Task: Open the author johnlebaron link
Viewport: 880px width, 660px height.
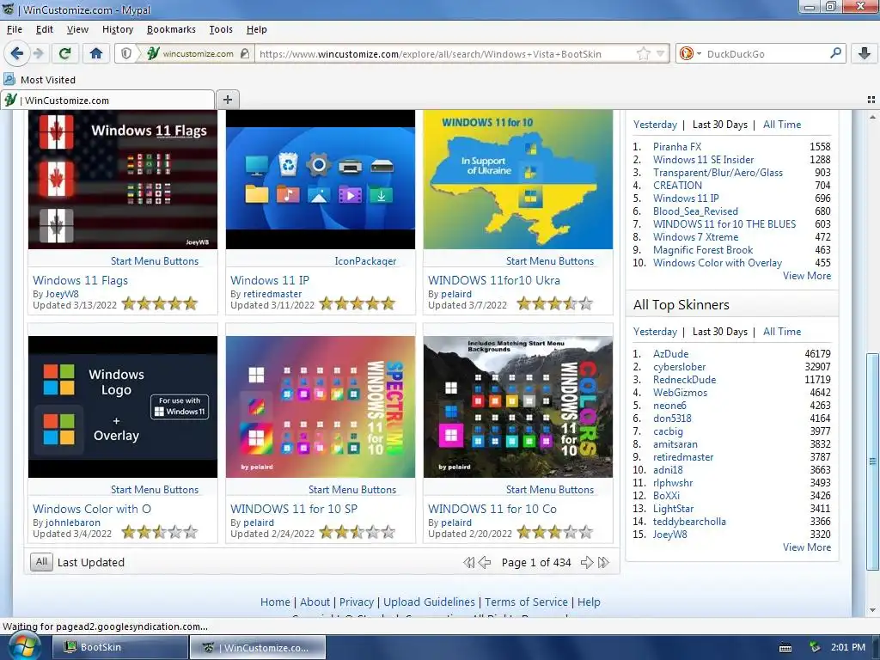Action: click(x=72, y=522)
